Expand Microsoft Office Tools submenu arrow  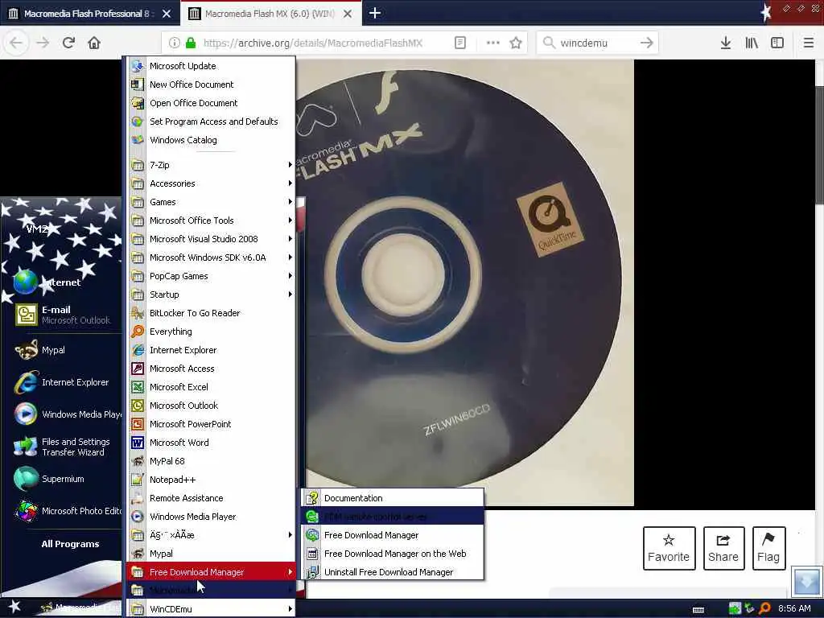[x=290, y=220]
